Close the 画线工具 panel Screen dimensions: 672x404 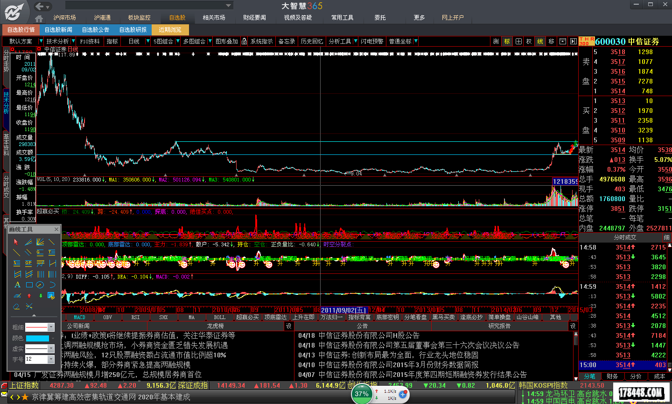56,229
